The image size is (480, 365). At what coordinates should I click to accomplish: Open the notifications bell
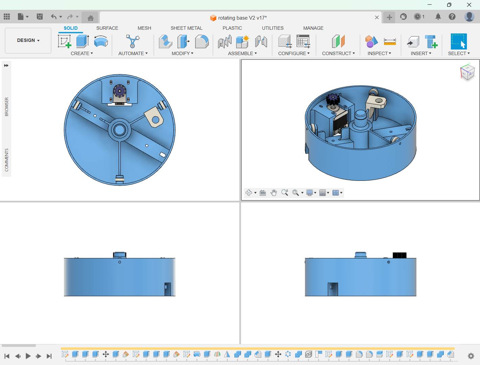(x=438, y=17)
